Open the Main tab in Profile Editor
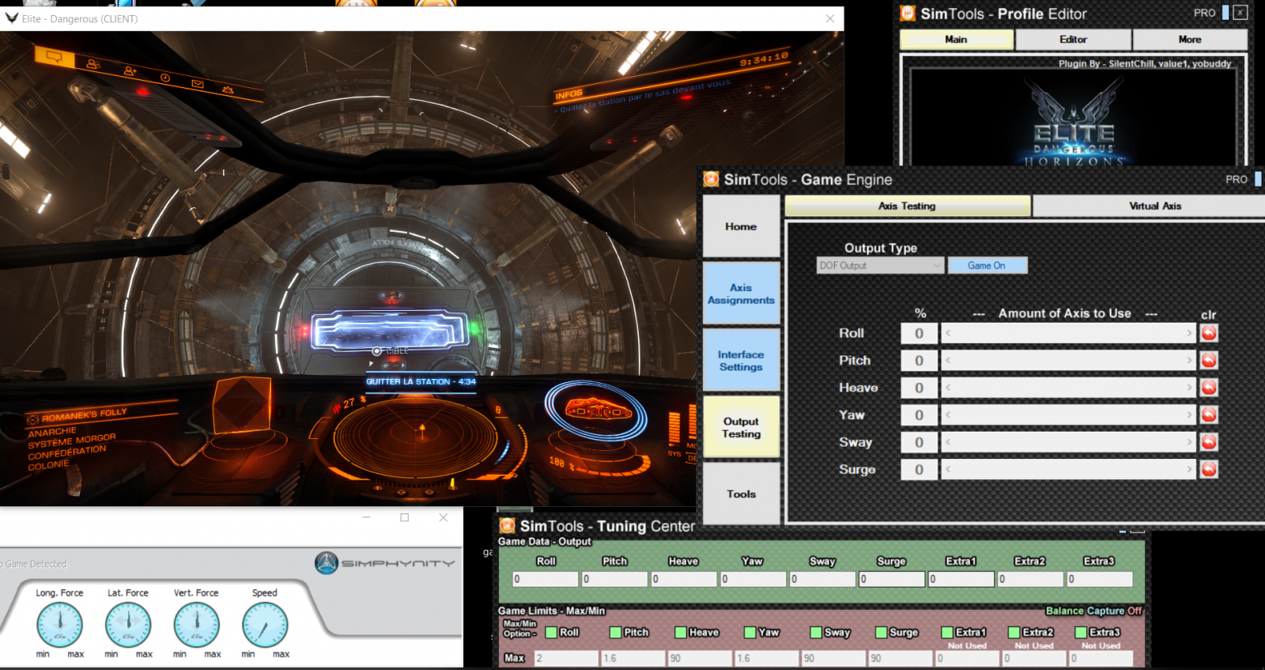 pos(957,40)
